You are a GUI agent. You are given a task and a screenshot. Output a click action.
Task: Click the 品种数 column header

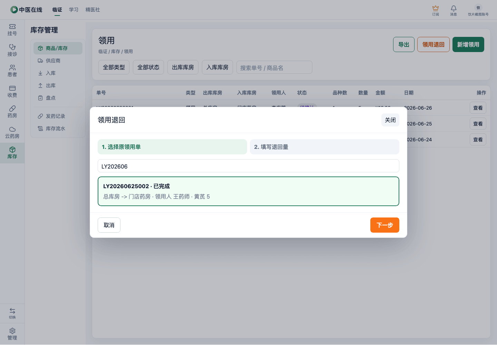(x=340, y=93)
